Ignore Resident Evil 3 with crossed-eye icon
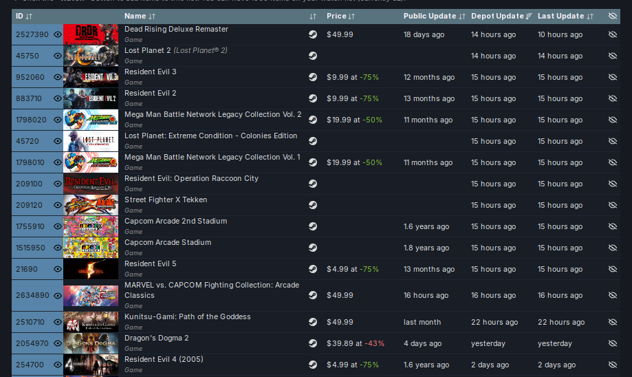 click(613, 77)
